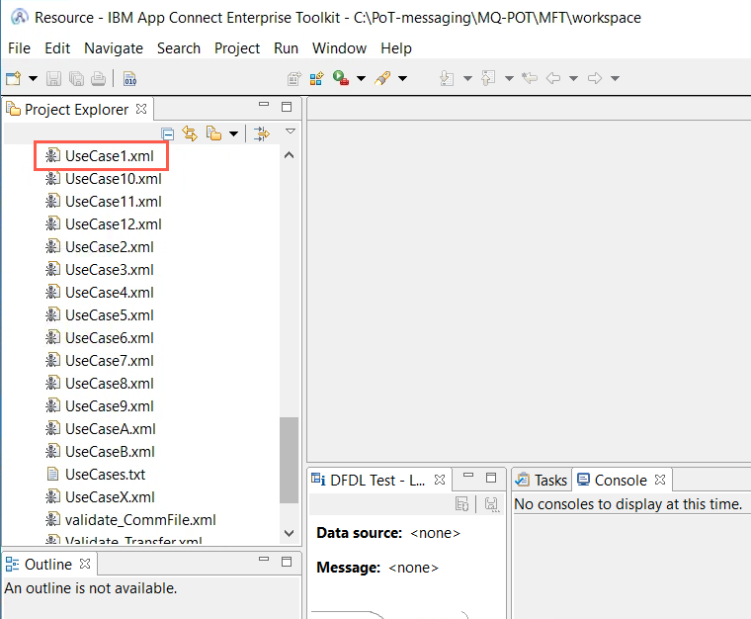Click the Project Explorer filter arrows icon
Screen dimensions: 751x619
[x=262, y=133]
